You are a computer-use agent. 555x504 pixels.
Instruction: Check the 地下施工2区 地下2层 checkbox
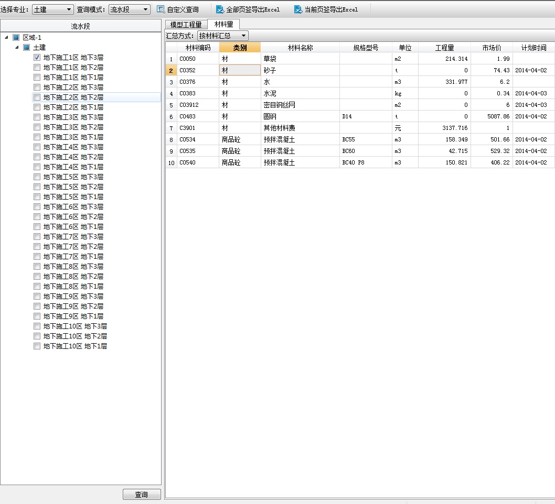37,97
